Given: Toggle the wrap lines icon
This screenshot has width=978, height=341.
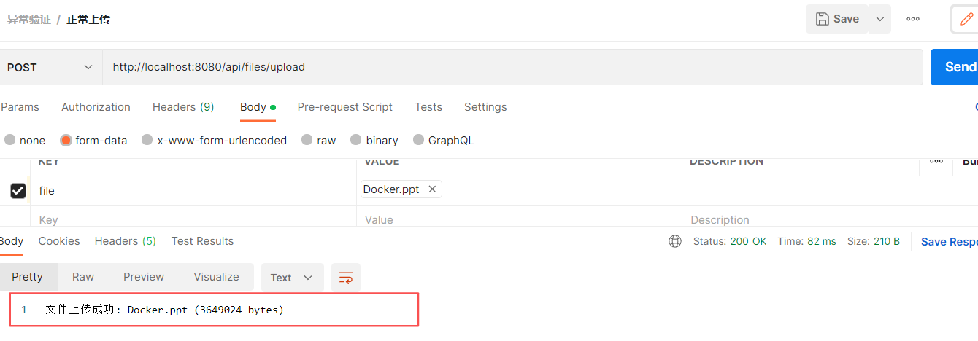Looking at the screenshot, I should [x=346, y=278].
